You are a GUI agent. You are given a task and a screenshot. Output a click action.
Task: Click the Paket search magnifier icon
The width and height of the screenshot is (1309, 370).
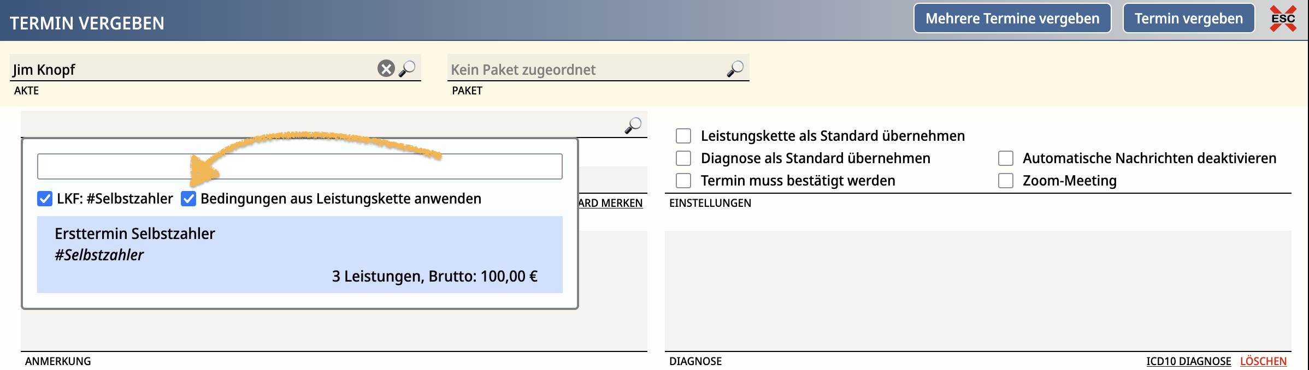(x=735, y=69)
